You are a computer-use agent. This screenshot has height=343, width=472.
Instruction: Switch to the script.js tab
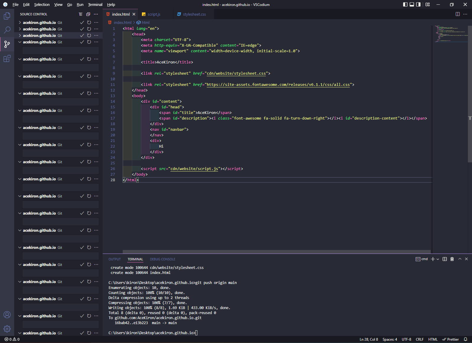point(153,14)
